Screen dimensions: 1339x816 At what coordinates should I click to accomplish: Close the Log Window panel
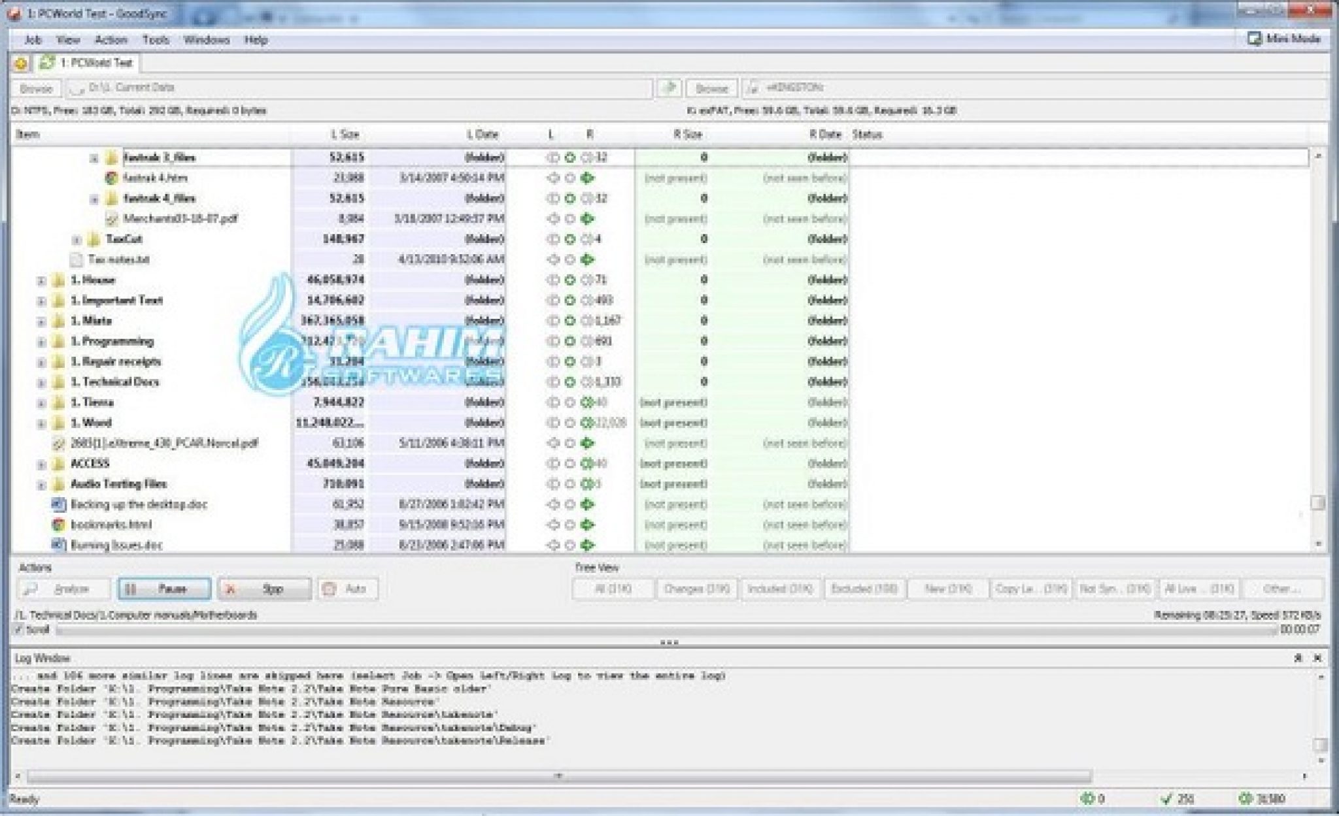point(1317,658)
